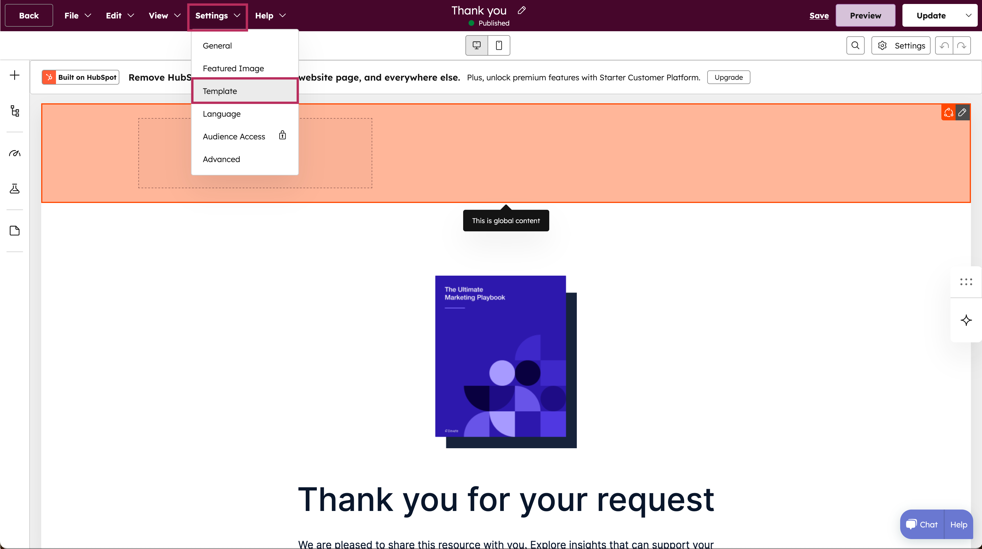
Task: Click the add module plus icon
Action: 14,75
